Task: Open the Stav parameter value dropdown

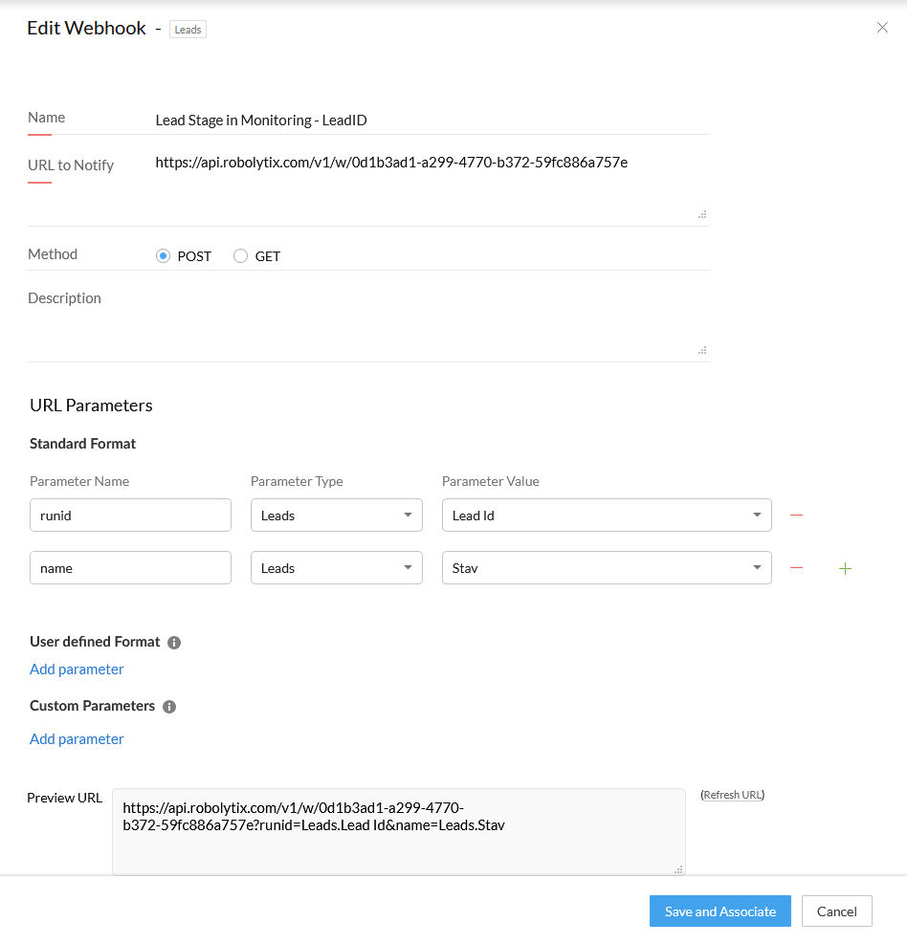Action: tap(607, 568)
